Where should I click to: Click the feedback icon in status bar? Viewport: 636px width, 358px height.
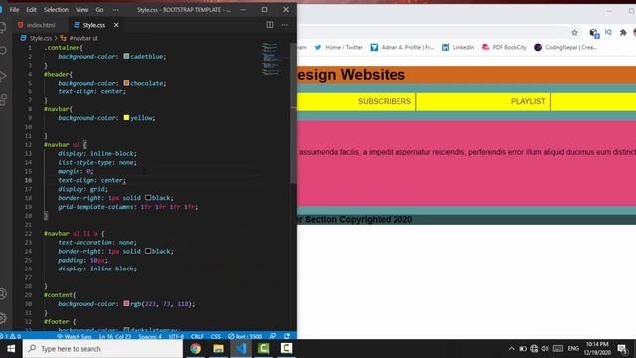click(273, 336)
